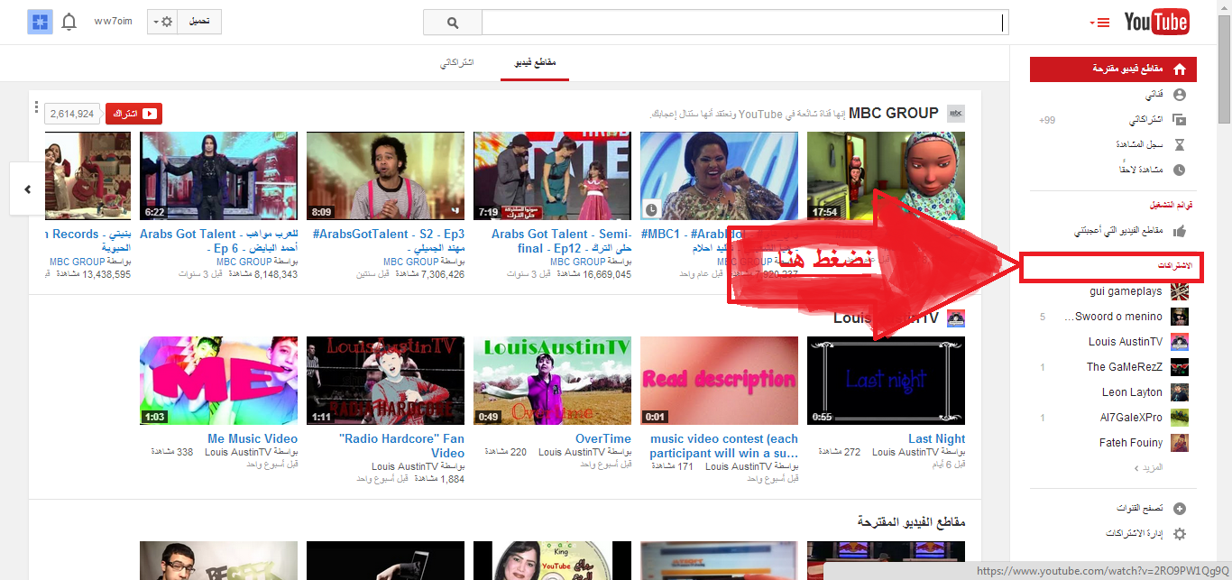Open the Me Music Video thumbnail

pos(218,381)
